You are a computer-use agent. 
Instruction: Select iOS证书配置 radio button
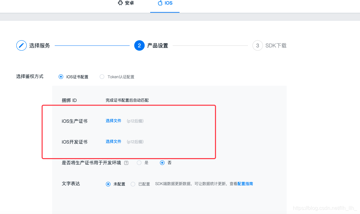pyautogui.click(x=61, y=77)
